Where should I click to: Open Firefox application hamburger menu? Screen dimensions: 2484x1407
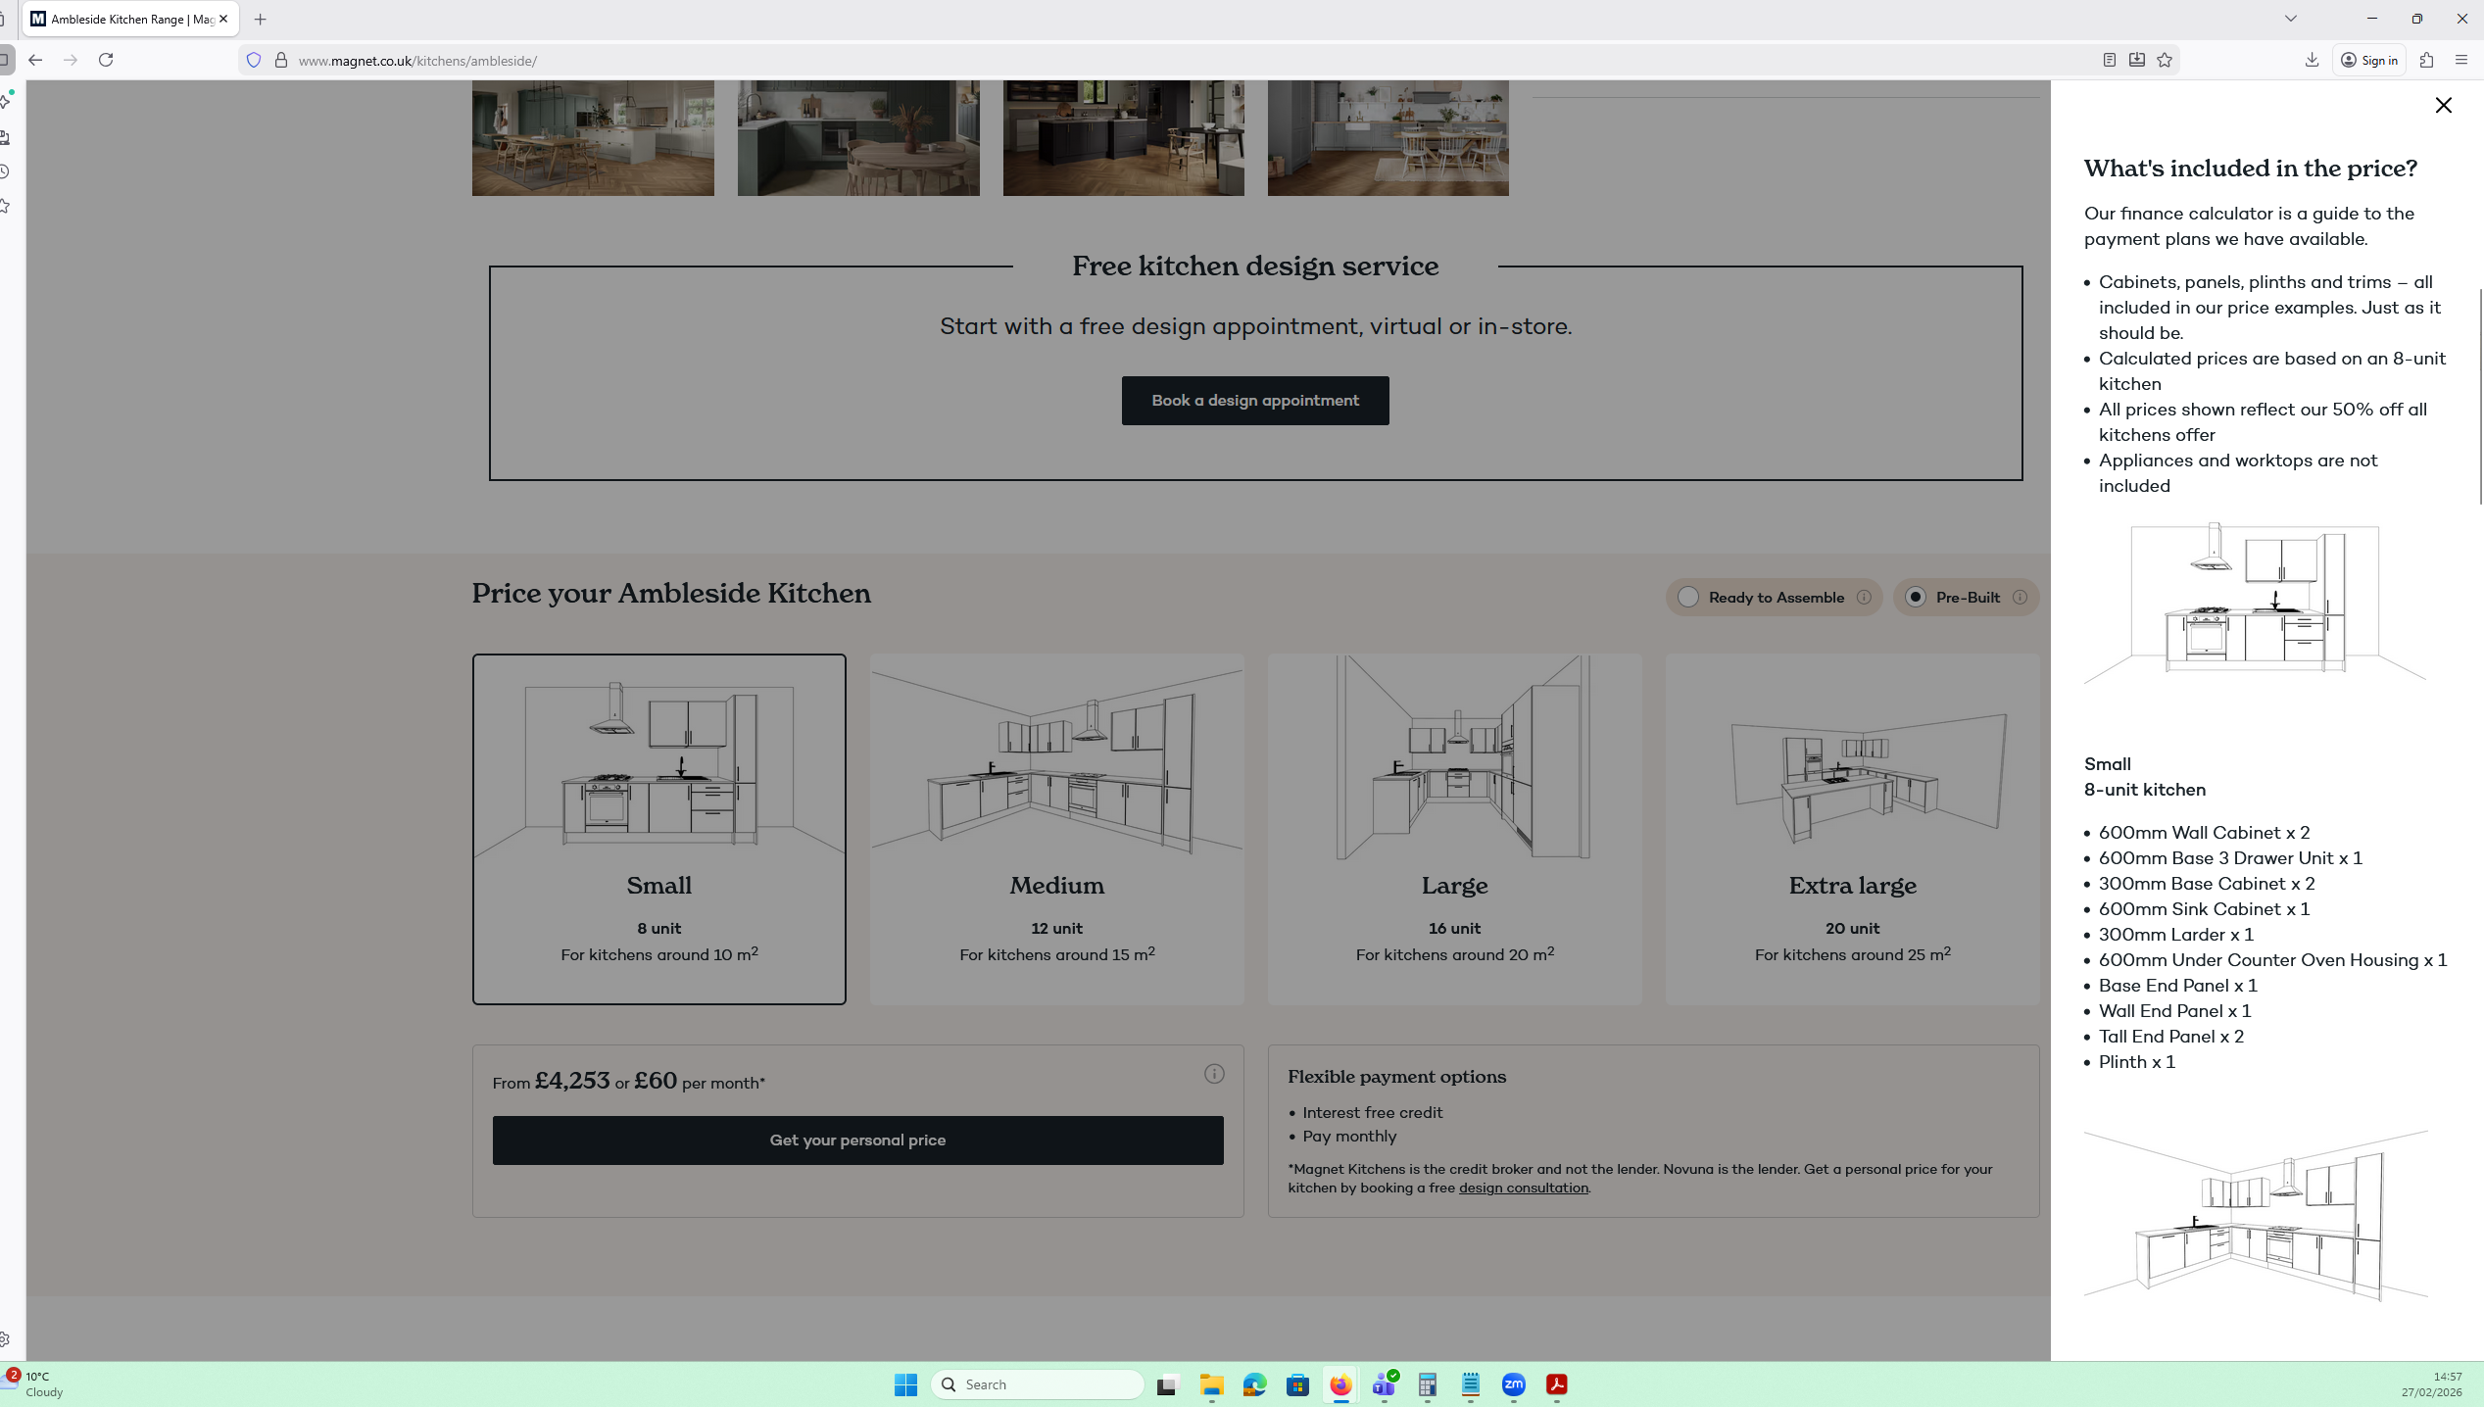click(2460, 60)
